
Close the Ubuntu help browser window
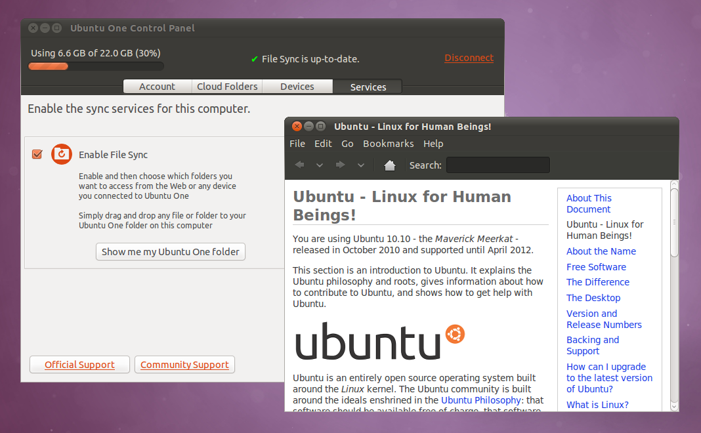click(x=297, y=127)
